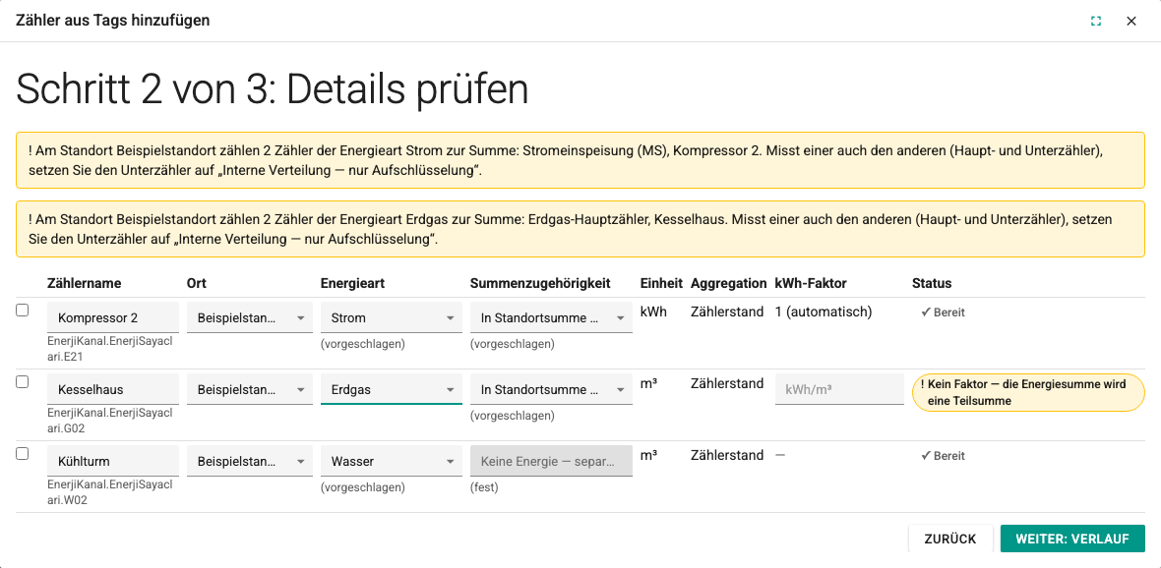Screen dimensions: 1161x568
Task: Click the Strom warning banner
Action: tap(580, 160)
